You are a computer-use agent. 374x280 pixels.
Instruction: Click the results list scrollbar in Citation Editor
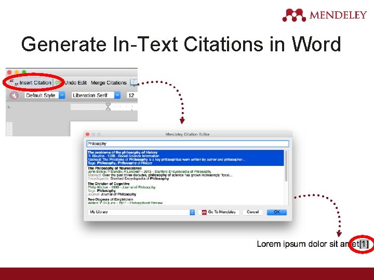[286, 166]
